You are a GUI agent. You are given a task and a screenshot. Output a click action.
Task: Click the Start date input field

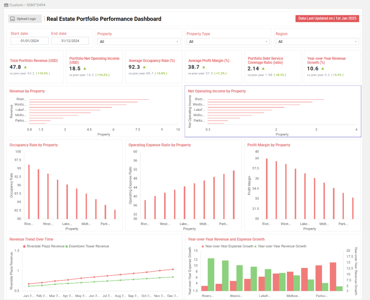[30, 41]
